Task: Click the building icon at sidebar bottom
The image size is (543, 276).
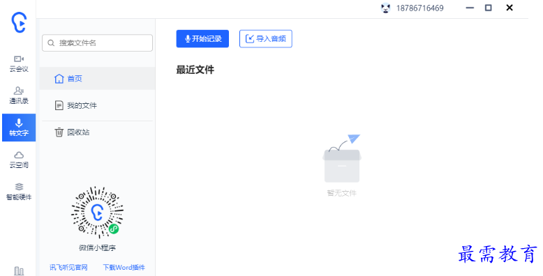Action: pyautogui.click(x=19, y=271)
